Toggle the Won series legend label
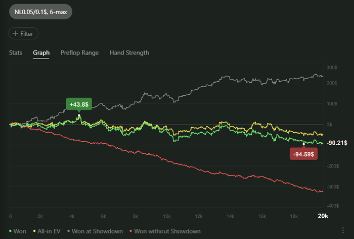The height and width of the screenshot is (239, 354). 20,231
